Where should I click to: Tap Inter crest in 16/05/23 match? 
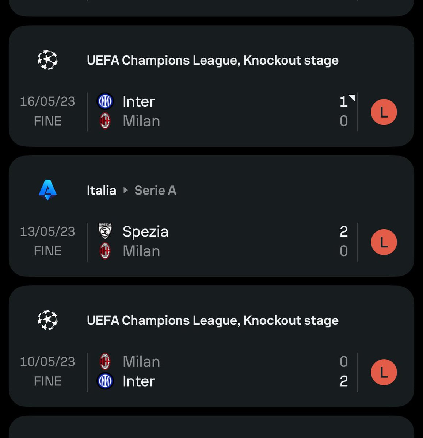[x=105, y=101]
